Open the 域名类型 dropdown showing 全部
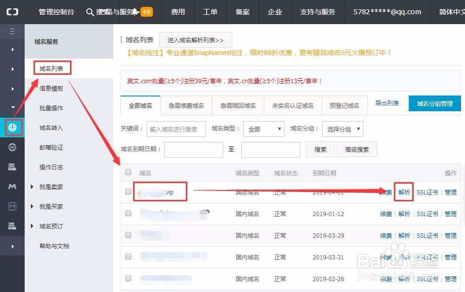This screenshot has height=292, width=465. (x=264, y=129)
